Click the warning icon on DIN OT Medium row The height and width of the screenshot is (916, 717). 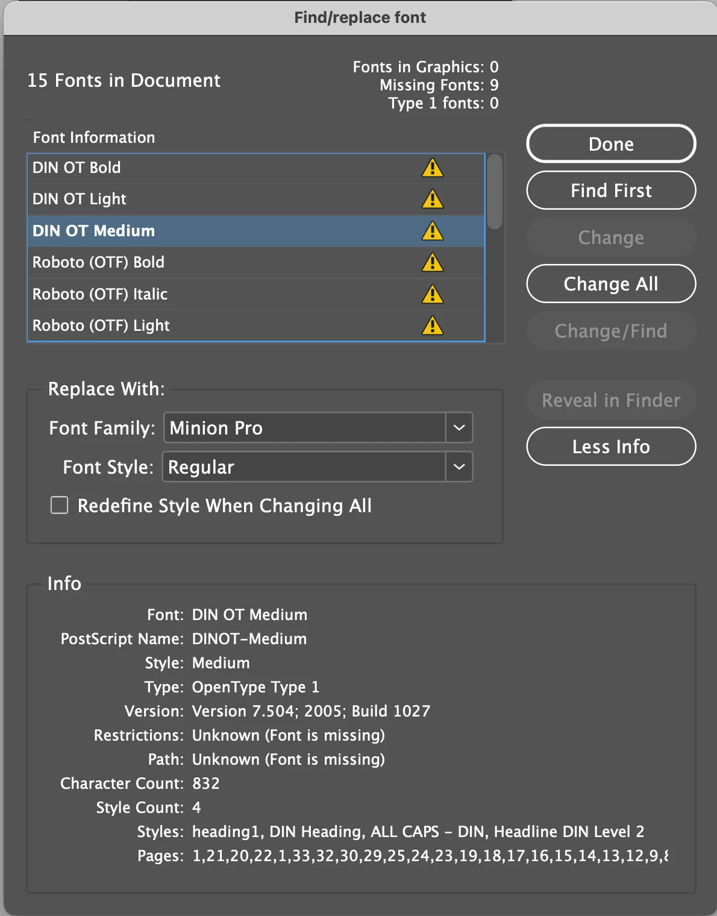pos(432,231)
